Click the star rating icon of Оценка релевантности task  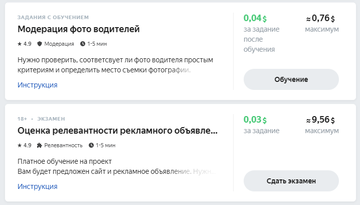tap(20, 145)
